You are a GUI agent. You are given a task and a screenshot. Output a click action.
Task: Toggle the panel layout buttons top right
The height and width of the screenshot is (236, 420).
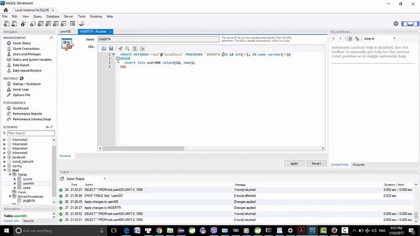coord(410,24)
